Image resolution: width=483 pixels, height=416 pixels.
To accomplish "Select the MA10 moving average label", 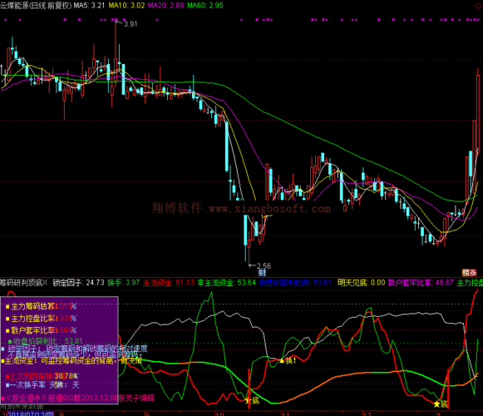I will 126,6.
